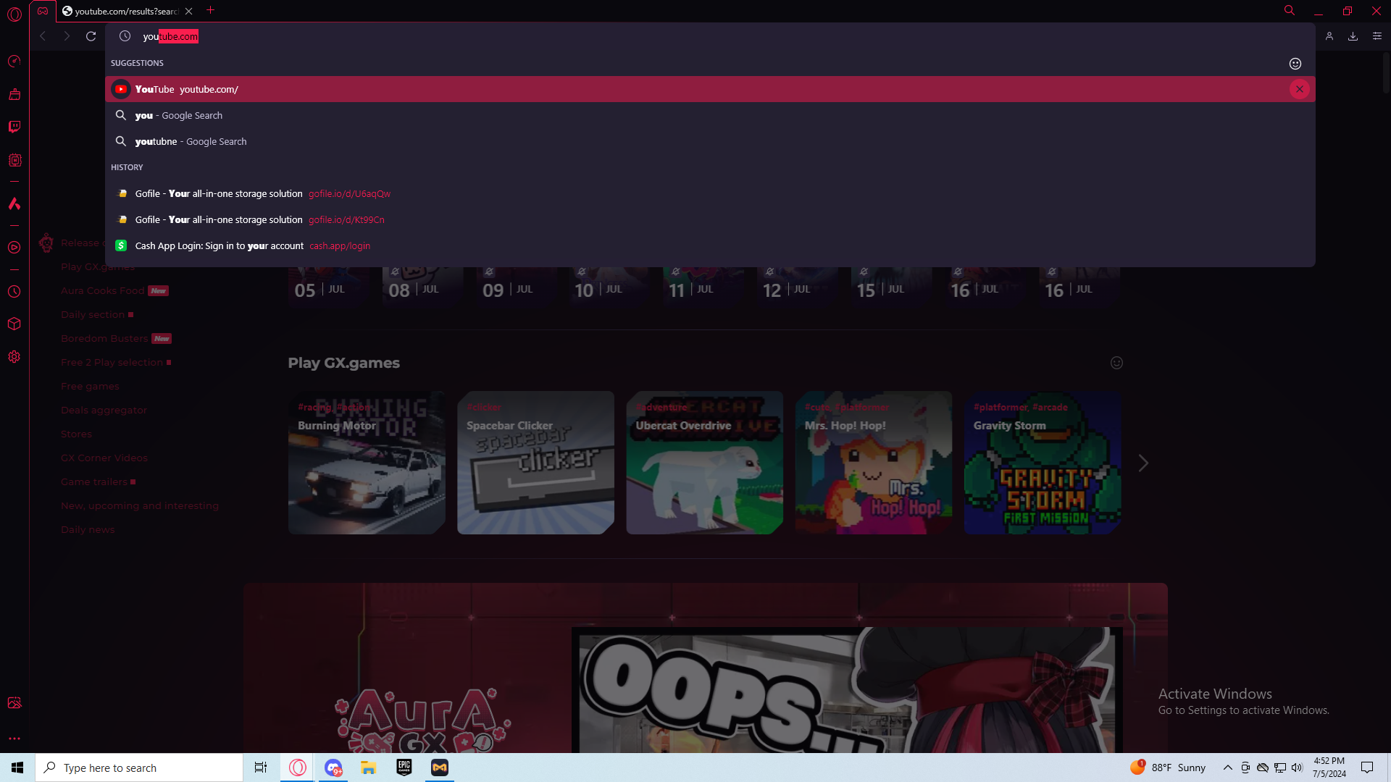Click the GX Corner controller tab icon
Screen dimensions: 1391x782
[43, 11]
